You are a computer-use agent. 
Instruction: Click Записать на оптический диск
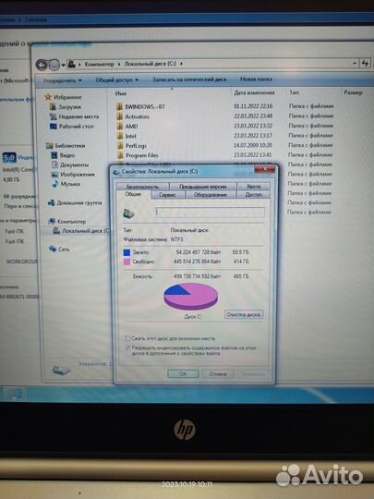(189, 79)
